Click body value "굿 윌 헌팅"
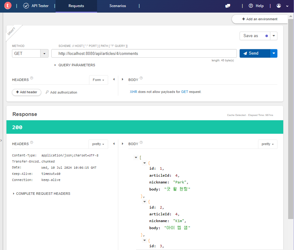 [177, 189]
